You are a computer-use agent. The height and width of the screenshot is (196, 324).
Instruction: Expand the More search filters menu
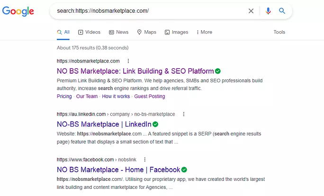(x=204, y=32)
